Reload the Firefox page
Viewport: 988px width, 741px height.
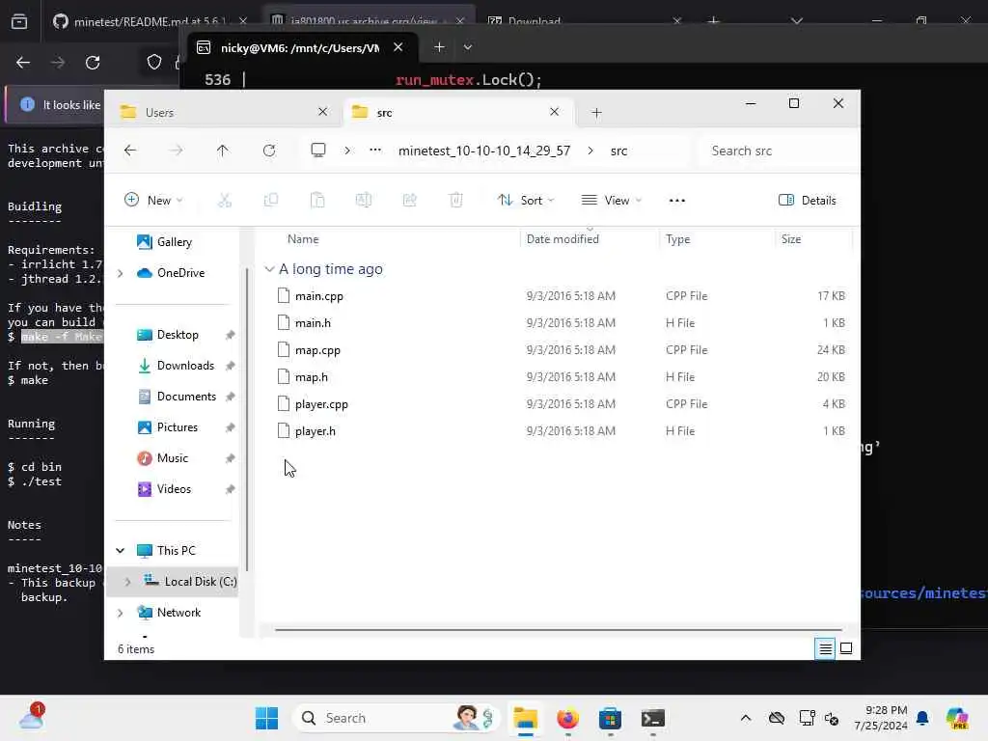pyautogui.click(x=93, y=63)
